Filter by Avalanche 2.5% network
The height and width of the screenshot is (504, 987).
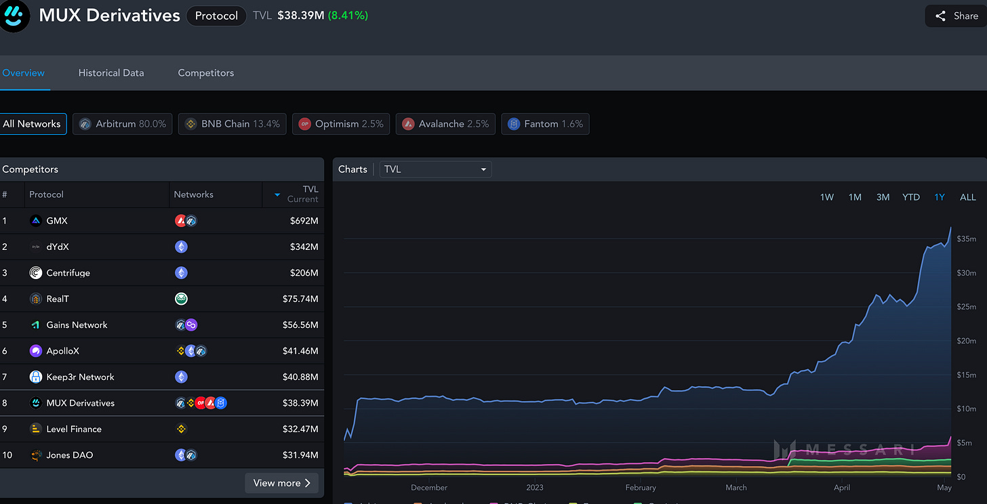coord(445,124)
